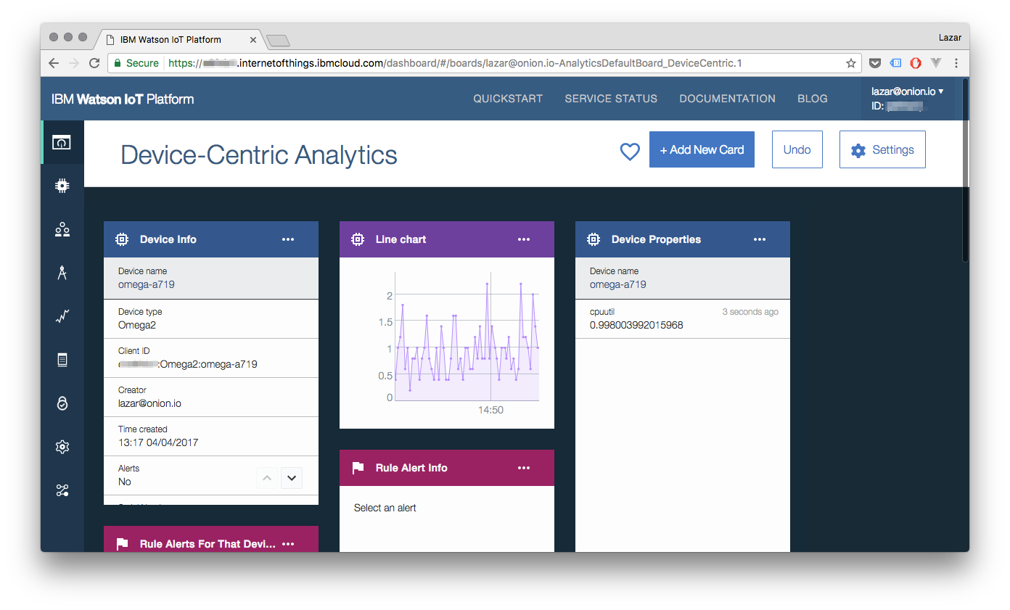This screenshot has height=610, width=1010.
Task: Click the flag icon on Rule Alerts For That Device card
Action: coord(122,544)
